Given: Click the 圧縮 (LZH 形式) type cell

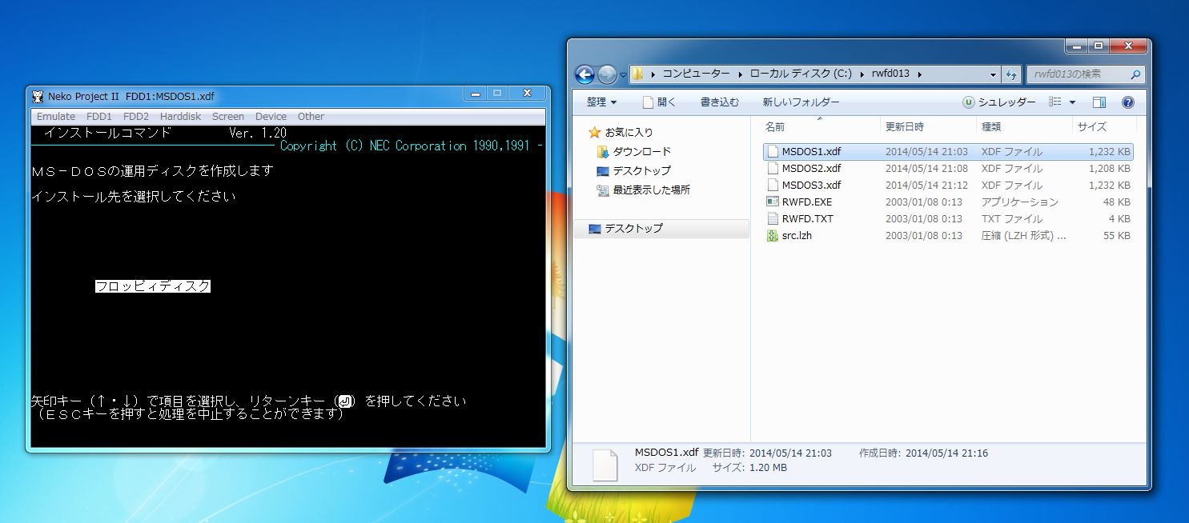Looking at the screenshot, I should 1024,235.
